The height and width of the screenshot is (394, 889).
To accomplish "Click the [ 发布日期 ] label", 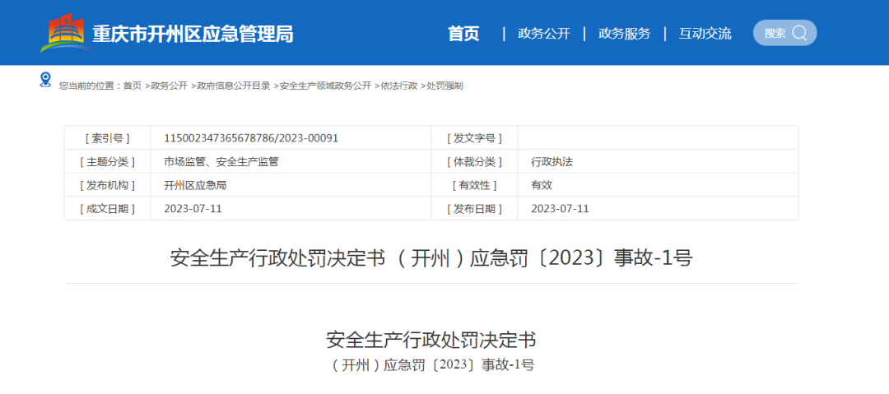I will (x=475, y=209).
